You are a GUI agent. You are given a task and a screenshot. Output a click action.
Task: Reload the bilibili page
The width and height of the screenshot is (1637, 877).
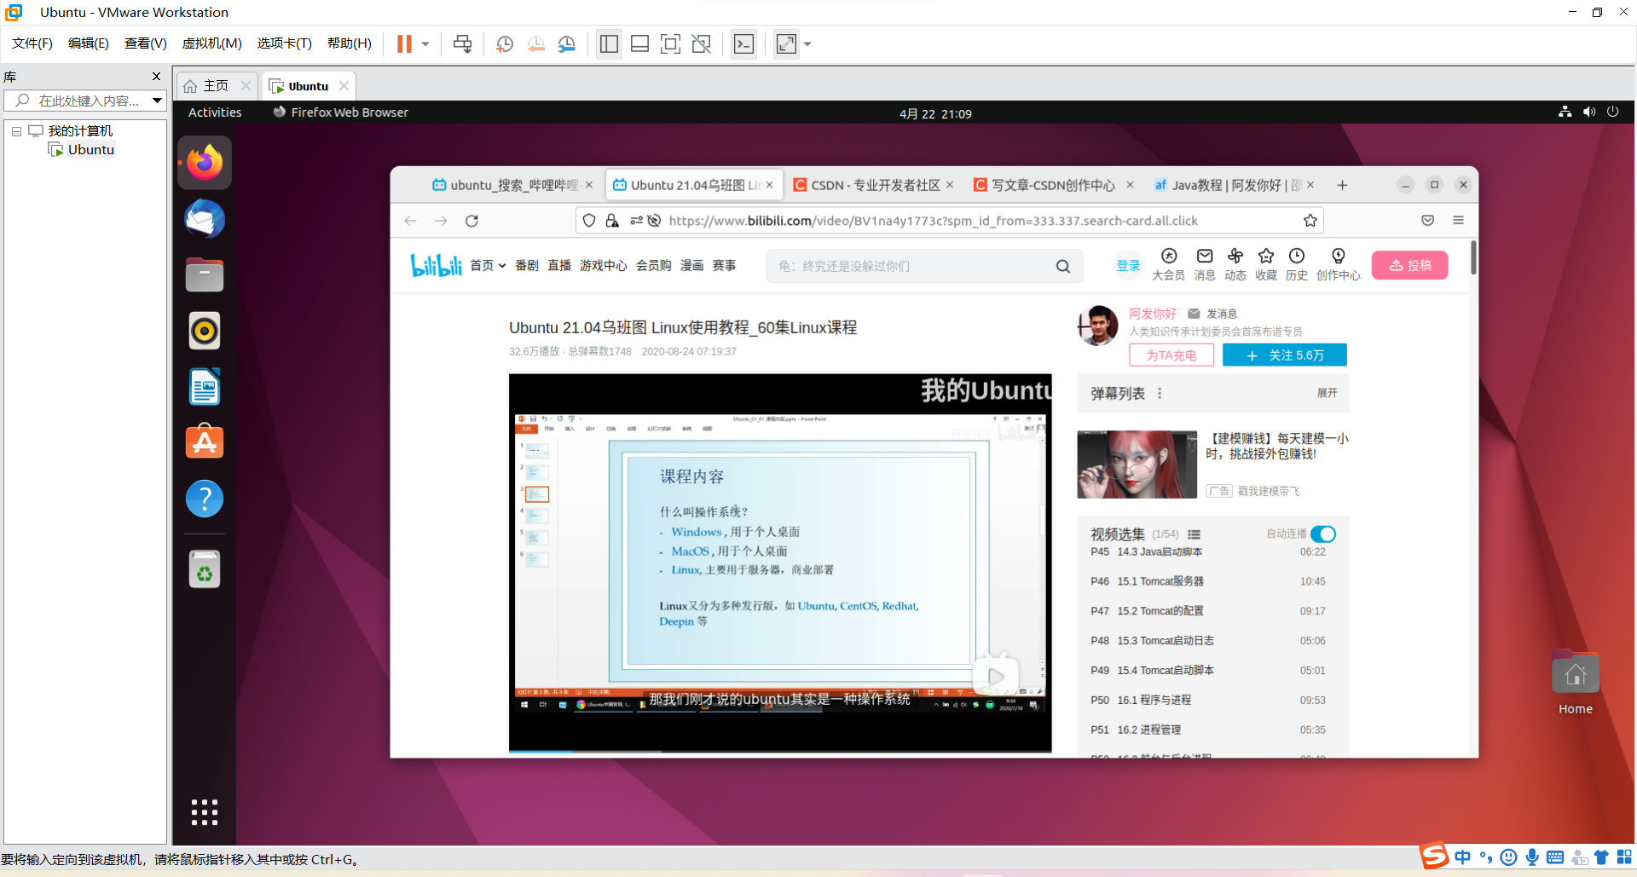471,221
